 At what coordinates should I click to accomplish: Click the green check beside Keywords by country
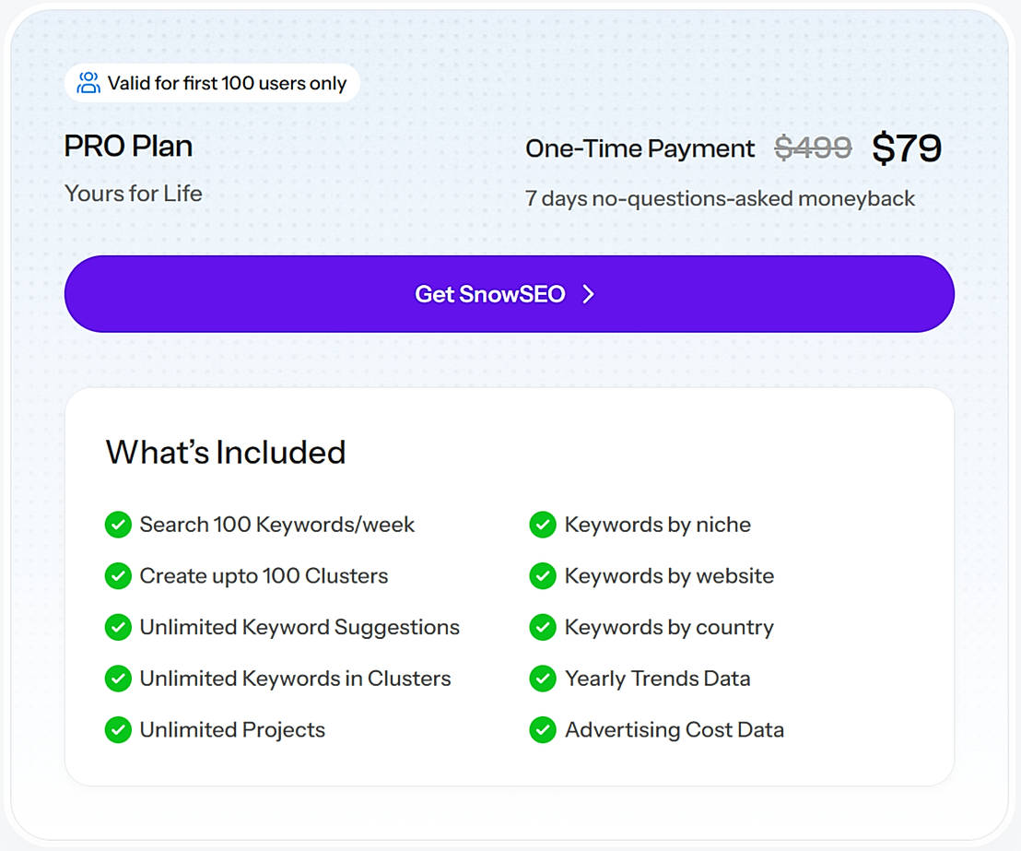(x=543, y=627)
